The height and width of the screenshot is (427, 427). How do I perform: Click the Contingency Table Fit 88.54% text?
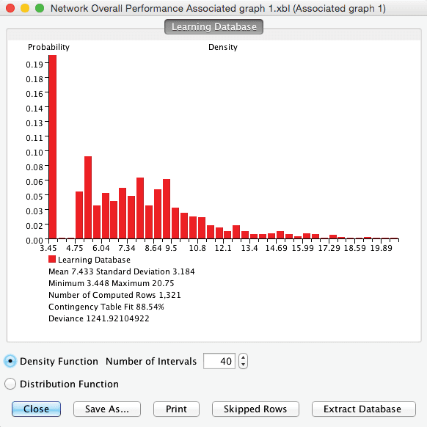(x=106, y=307)
